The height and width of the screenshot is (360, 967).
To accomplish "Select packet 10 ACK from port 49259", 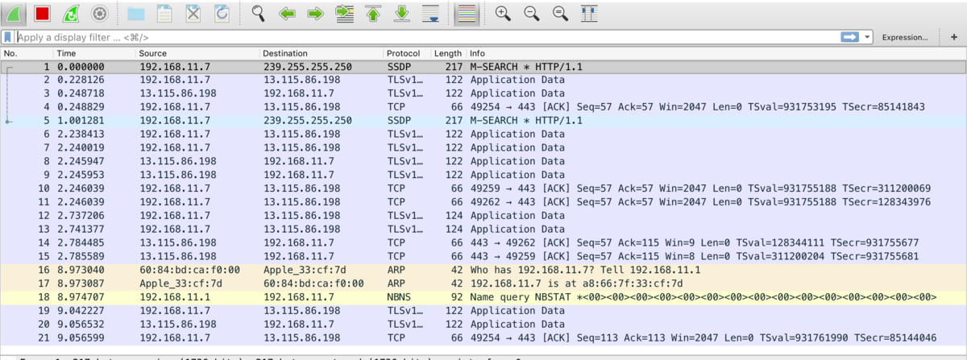I will [483, 188].
